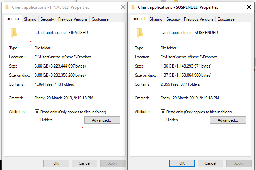
Task: Enable Hidden attribute in SUSPENDED dialog
Action: (x=163, y=120)
